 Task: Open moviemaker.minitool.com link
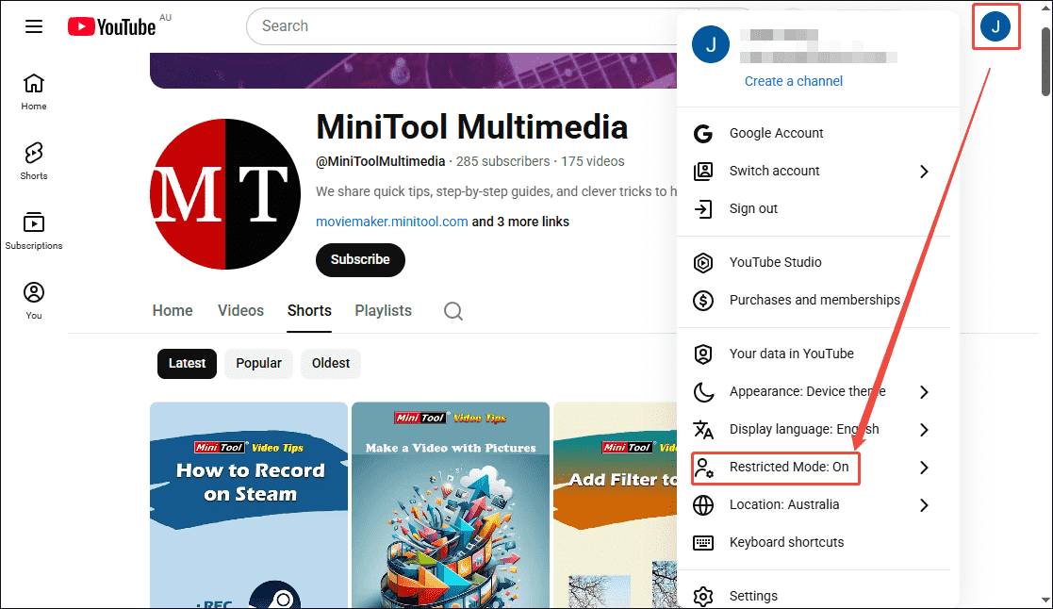391,222
